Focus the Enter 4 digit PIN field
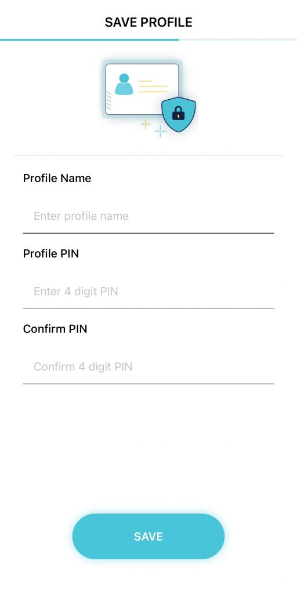The image size is (297, 594). pos(148,291)
